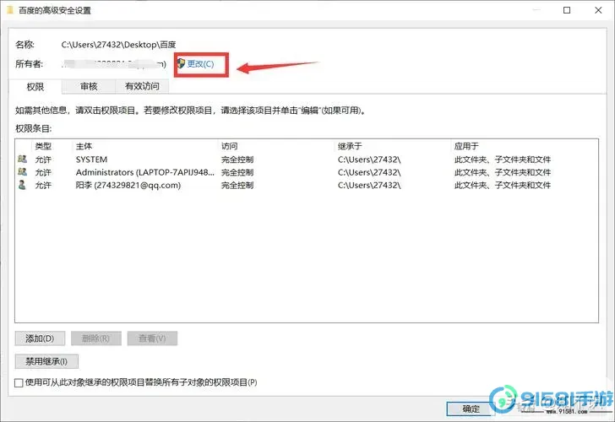This screenshot has width=615, height=422.
Task: Click the 禁用继承(I) button
Action: (x=46, y=361)
